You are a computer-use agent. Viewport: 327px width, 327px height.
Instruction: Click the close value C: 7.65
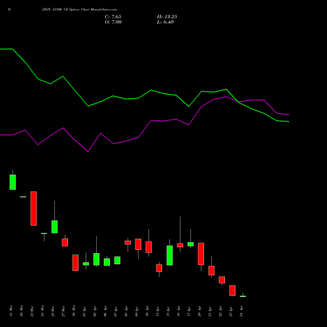pos(113,17)
